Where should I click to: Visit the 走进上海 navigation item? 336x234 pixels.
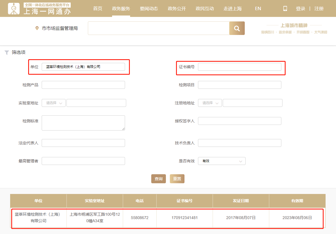[233, 8]
